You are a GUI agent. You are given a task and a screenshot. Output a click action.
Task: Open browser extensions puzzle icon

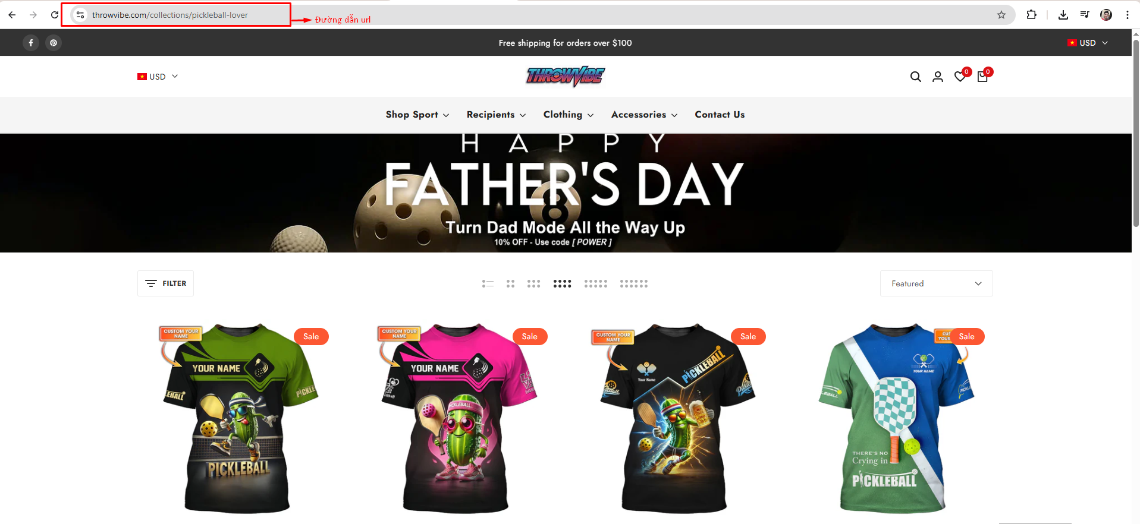click(1032, 15)
